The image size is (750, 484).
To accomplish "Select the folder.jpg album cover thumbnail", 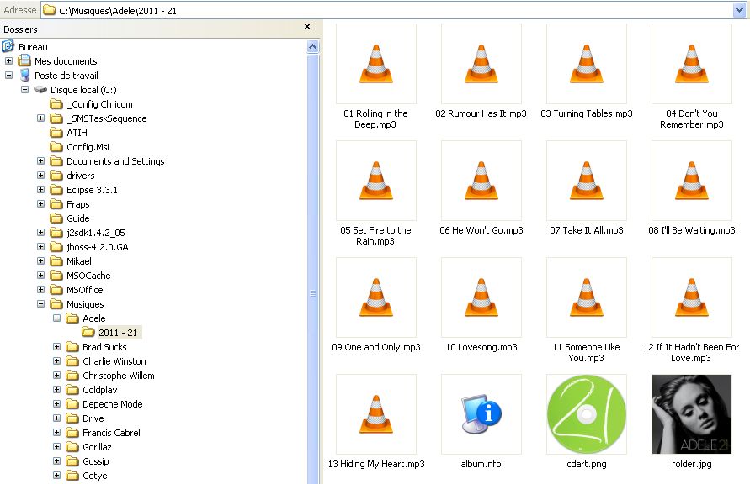I will click(692, 413).
